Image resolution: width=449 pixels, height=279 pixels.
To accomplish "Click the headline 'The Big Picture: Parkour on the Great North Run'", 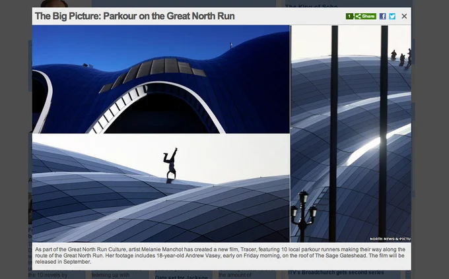I will click(135, 16).
